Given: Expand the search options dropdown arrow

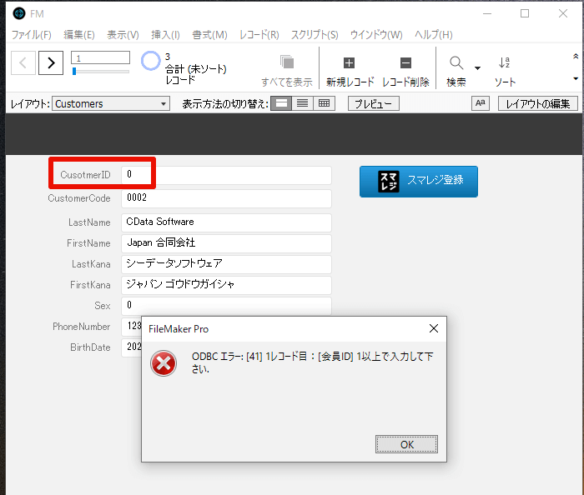Looking at the screenshot, I should (477, 68).
